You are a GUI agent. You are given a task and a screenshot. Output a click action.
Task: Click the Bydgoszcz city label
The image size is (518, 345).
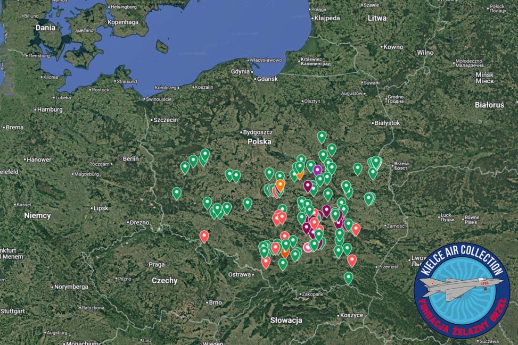point(257,132)
